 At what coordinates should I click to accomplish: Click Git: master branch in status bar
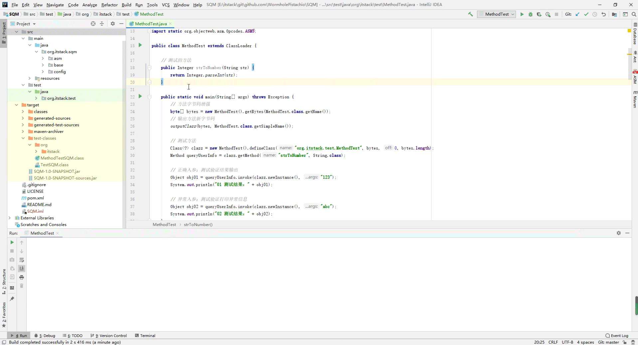(608, 342)
